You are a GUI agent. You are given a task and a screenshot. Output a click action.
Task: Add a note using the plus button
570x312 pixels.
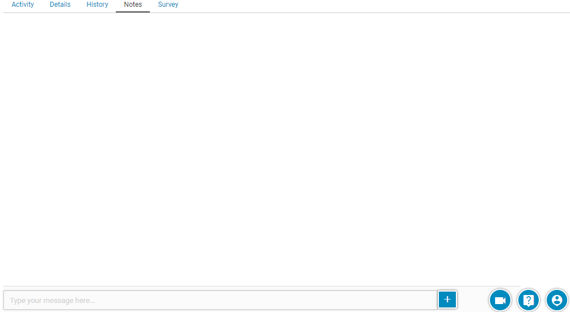(x=447, y=300)
